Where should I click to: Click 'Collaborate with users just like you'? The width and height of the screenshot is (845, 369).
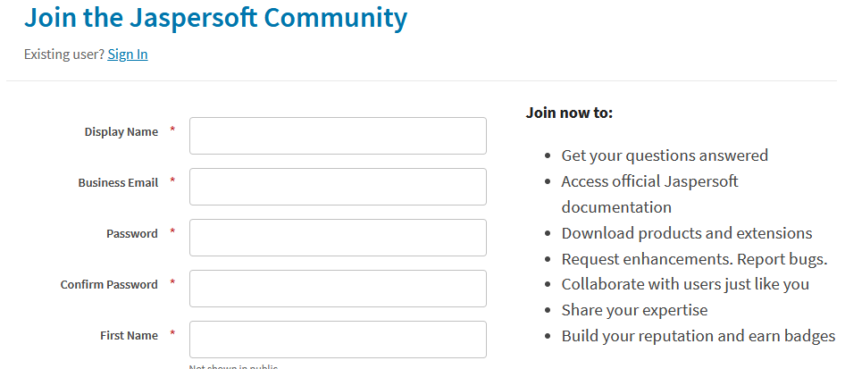click(x=685, y=284)
